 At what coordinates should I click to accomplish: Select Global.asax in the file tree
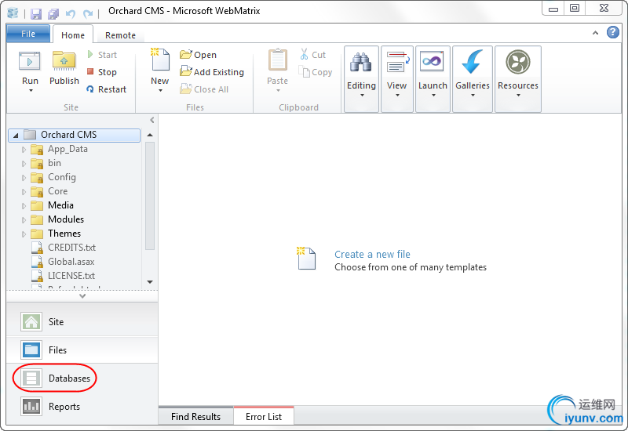71,262
